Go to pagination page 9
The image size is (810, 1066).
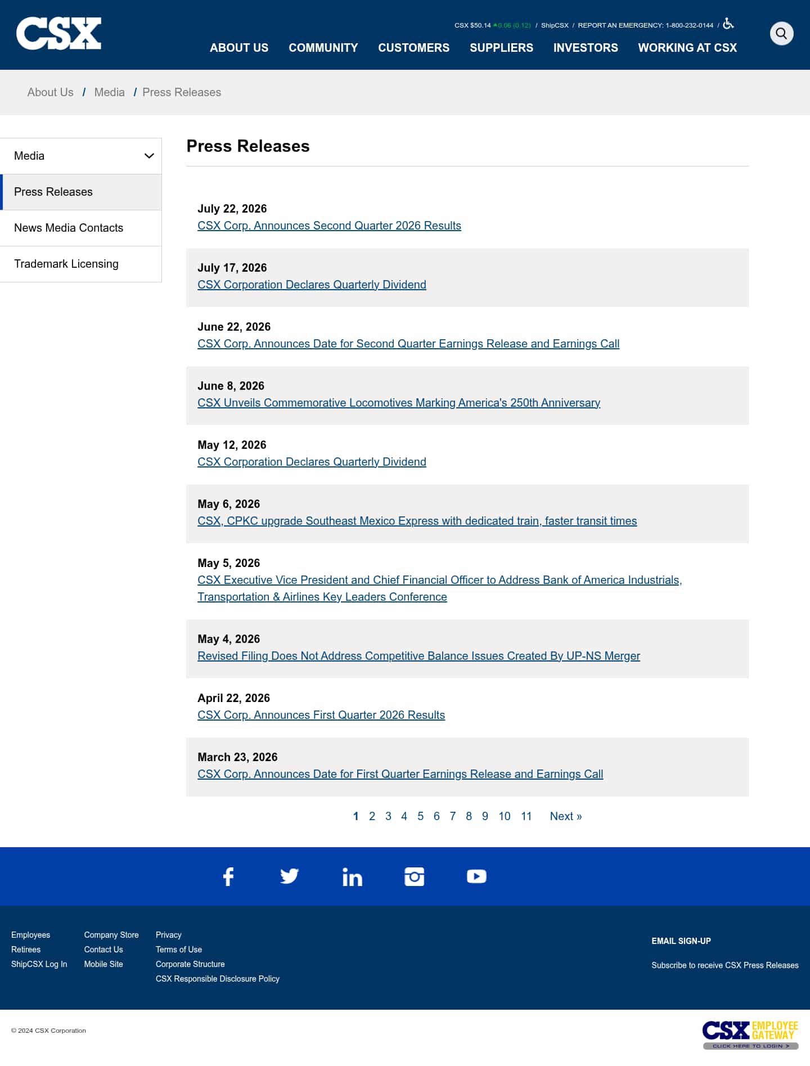pyautogui.click(x=485, y=816)
